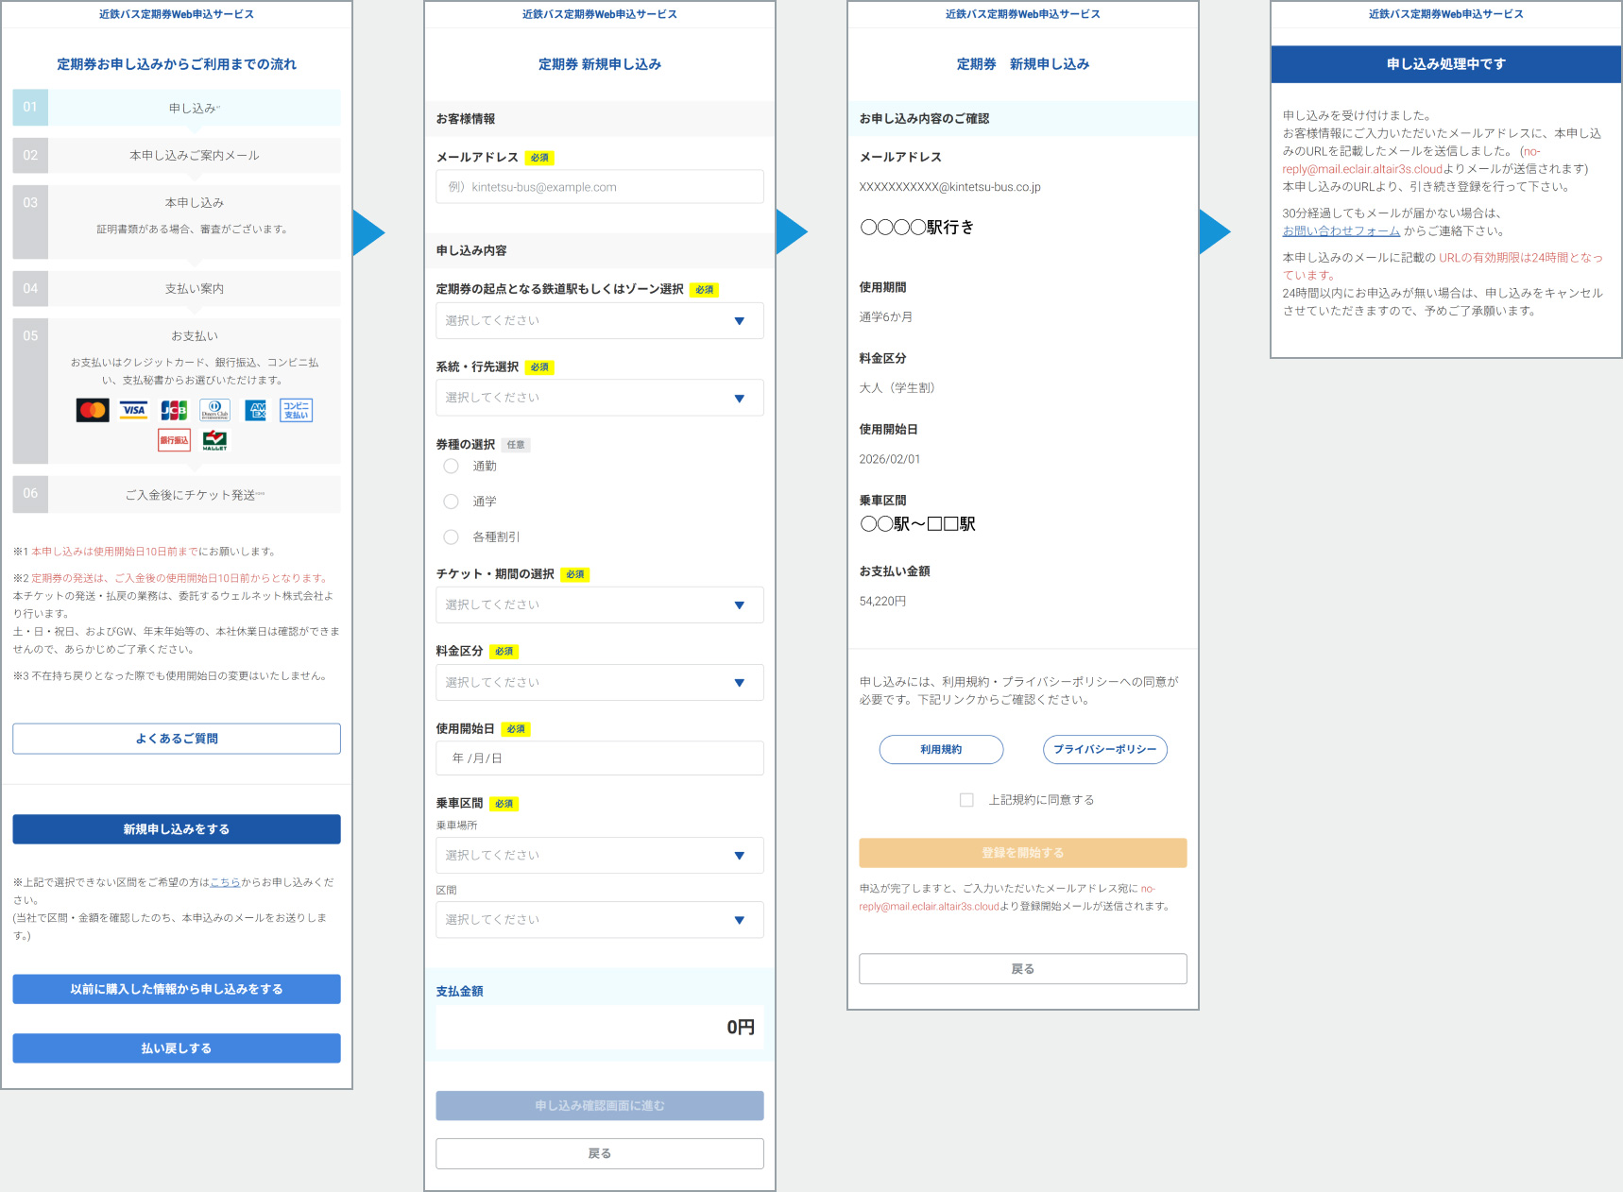
Task: Check the 上記規約に同意する checkbox
Action: coord(966,800)
